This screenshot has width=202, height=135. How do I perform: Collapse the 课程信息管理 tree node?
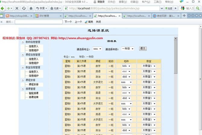coord(23,55)
